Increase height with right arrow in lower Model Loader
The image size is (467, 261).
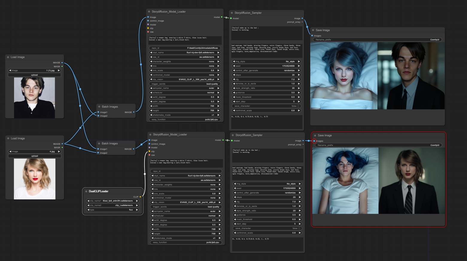tap(220, 233)
